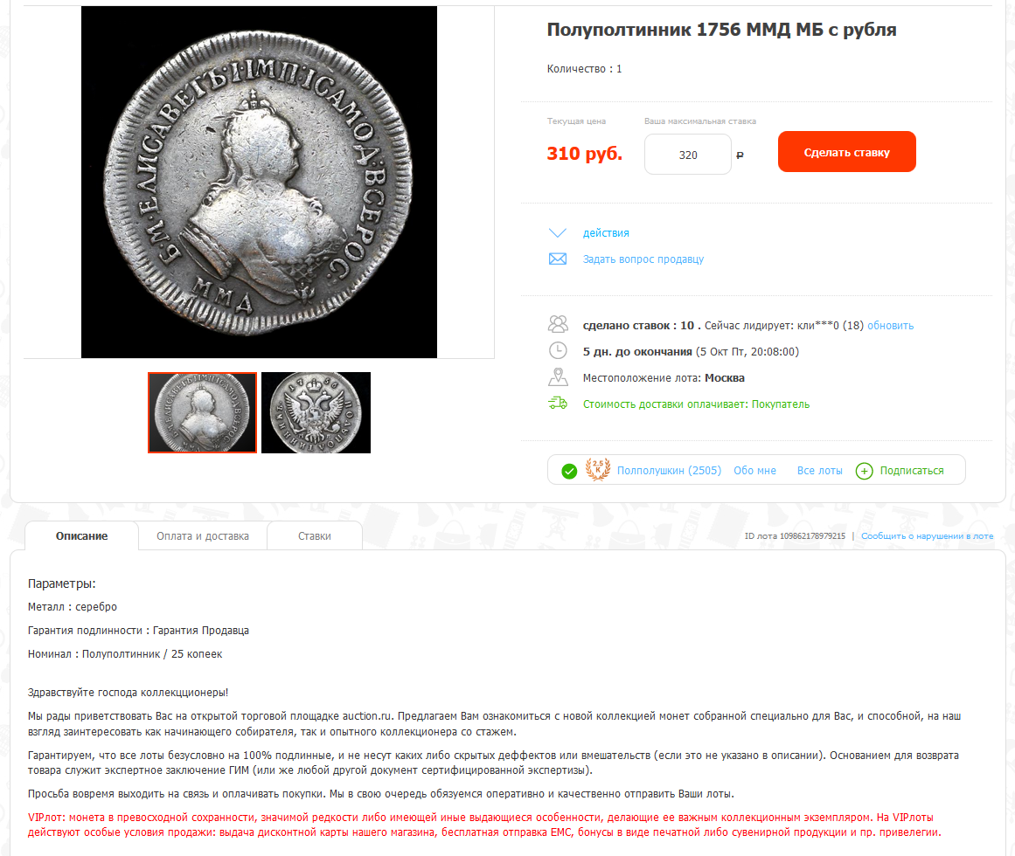The width and height of the screenshot is (1015, 856).
Task: Click the green plus subscribe icon
Action: click(864, 471)
